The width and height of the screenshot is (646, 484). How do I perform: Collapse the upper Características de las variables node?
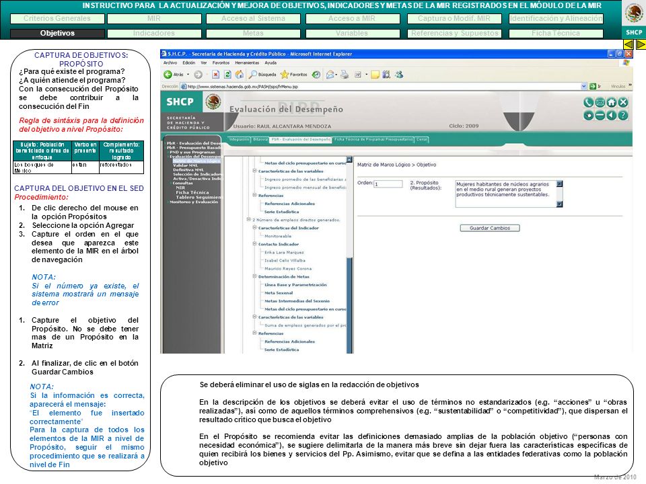254,171
